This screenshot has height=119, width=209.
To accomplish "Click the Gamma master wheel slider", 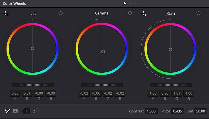I will [x=102, y=85].
